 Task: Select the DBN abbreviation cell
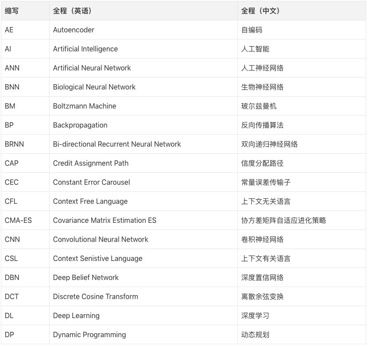click(25, 277)
